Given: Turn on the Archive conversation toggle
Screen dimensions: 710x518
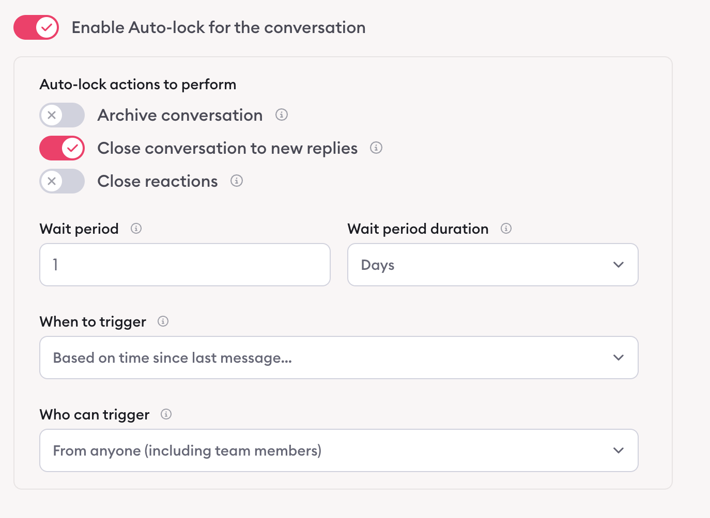Looking at the screenshot, I should (x=62, y=115).
